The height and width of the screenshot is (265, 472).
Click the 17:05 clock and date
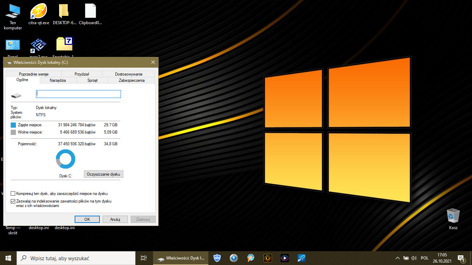[x=442, y=258]
